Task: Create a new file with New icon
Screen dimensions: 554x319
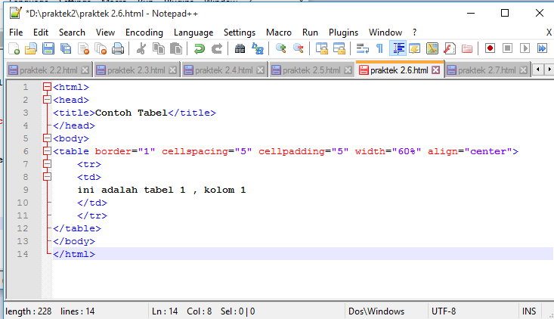Action: pos(14,48)
